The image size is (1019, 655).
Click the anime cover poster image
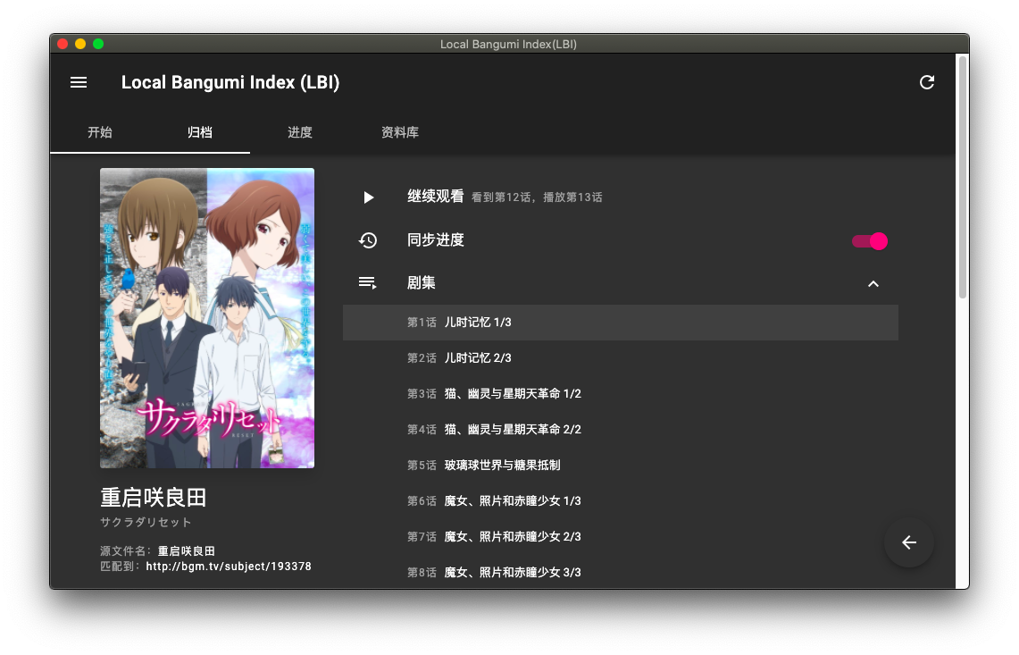tap(207, 318)
